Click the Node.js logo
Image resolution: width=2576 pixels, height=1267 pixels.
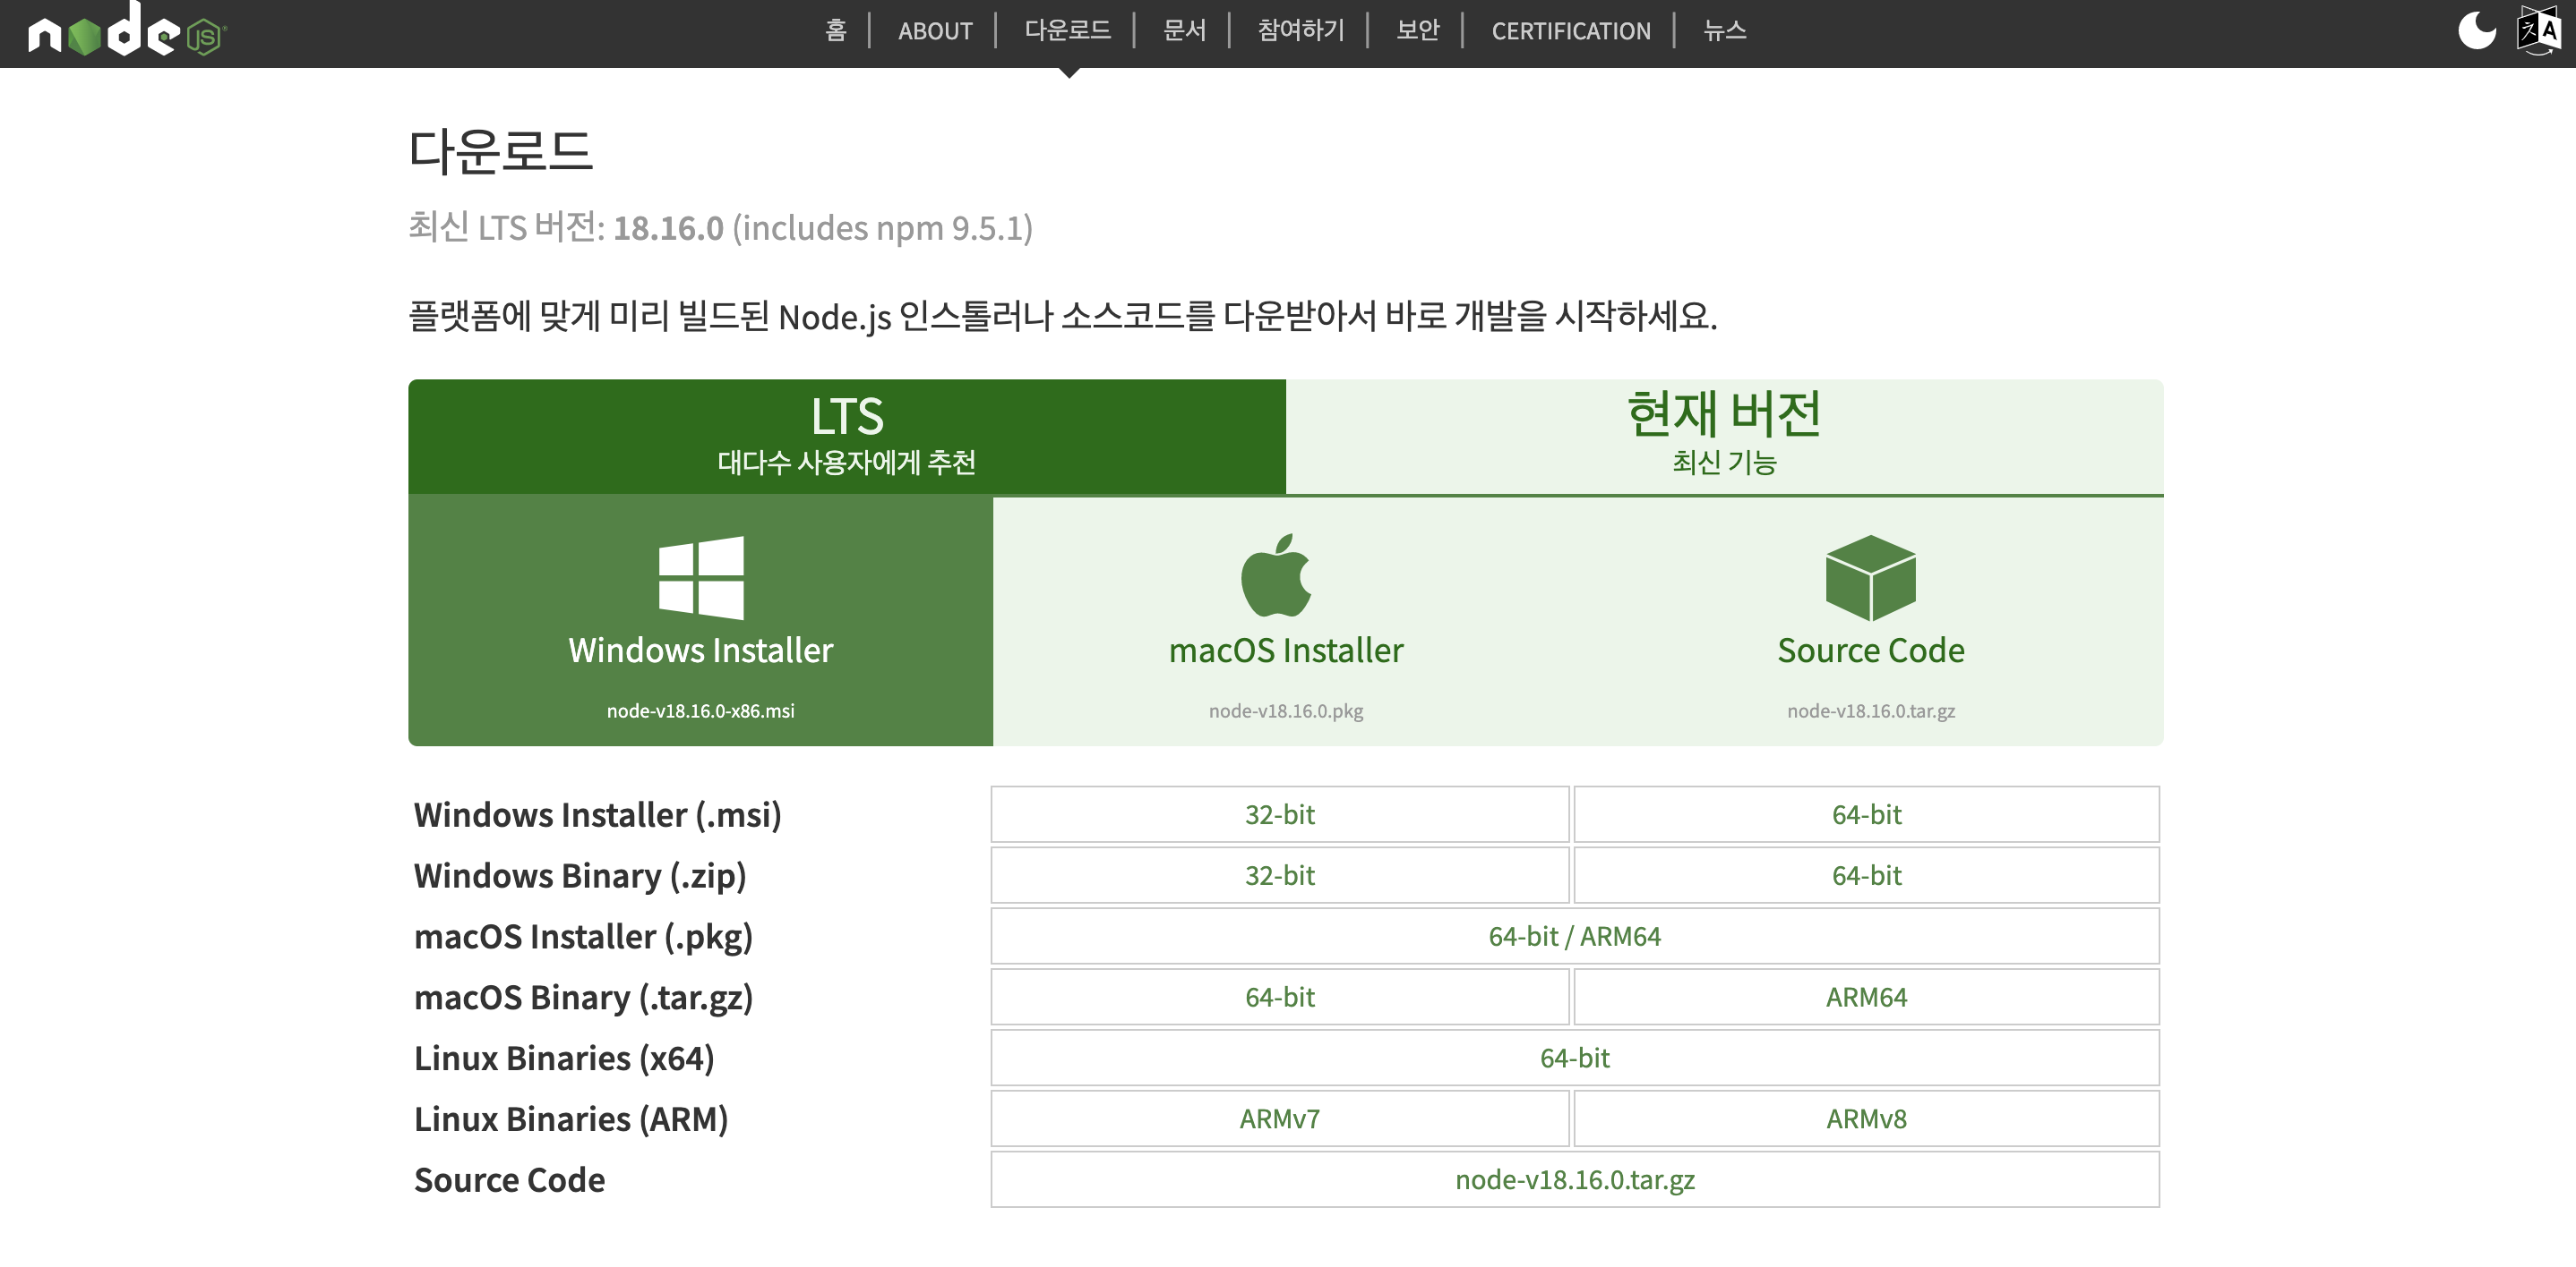127,32
